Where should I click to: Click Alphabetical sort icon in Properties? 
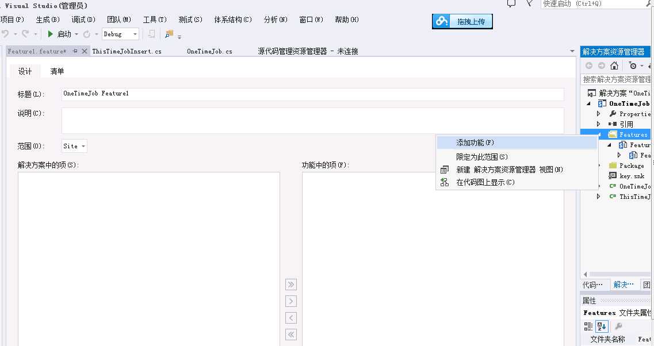tap(602, 326)
